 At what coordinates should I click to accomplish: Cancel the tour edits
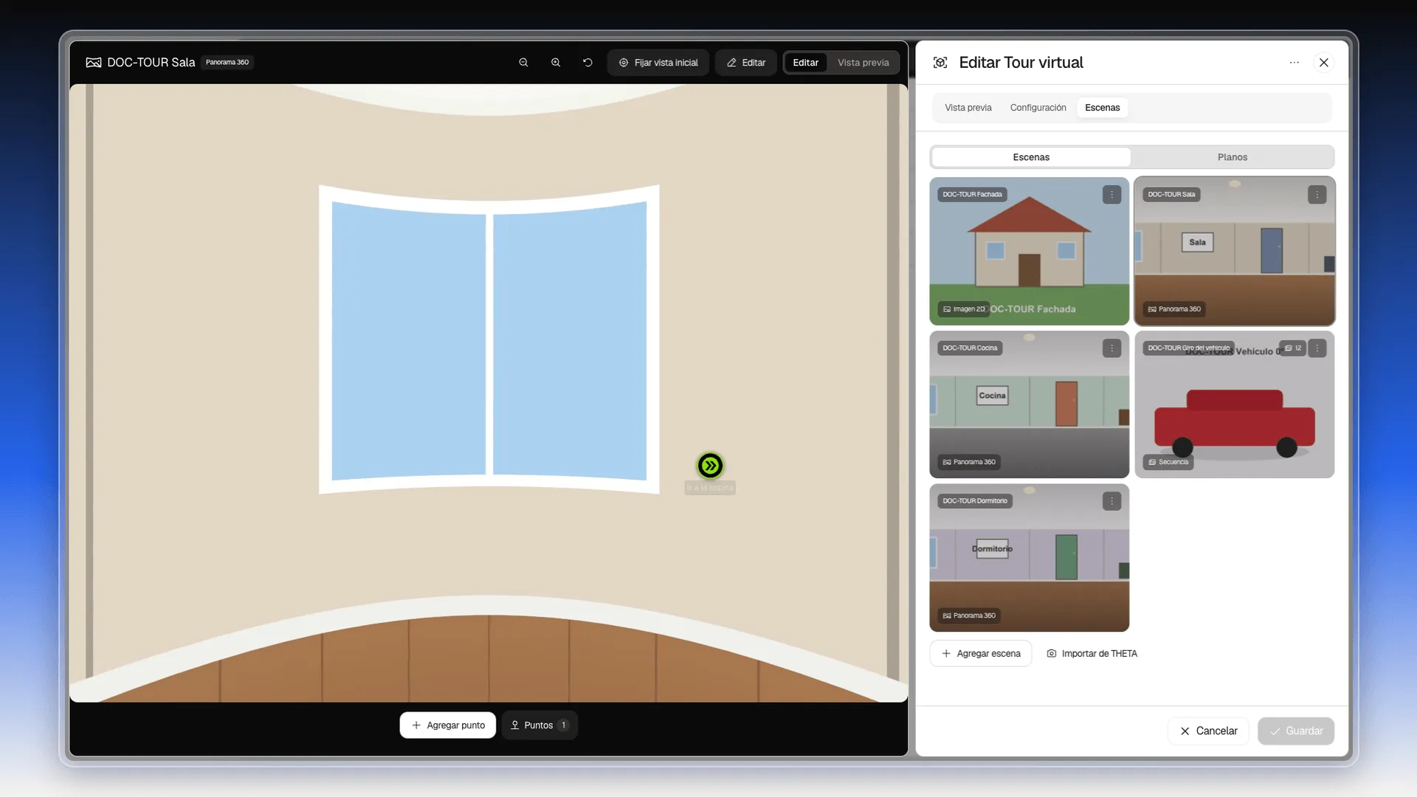pos(1208,731)
